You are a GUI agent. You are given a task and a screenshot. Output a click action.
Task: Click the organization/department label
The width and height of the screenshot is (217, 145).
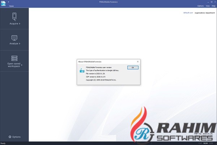tap(205, 13)
